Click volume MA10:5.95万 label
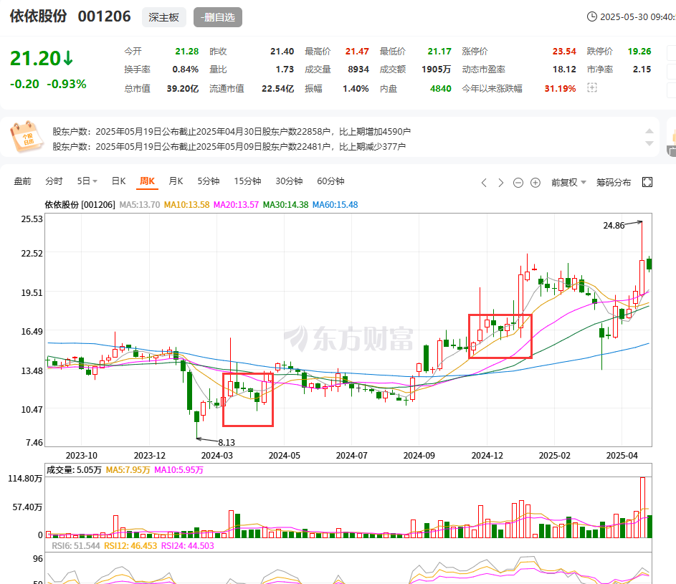This screenshot has height=584, width=676. click(179, 470)
